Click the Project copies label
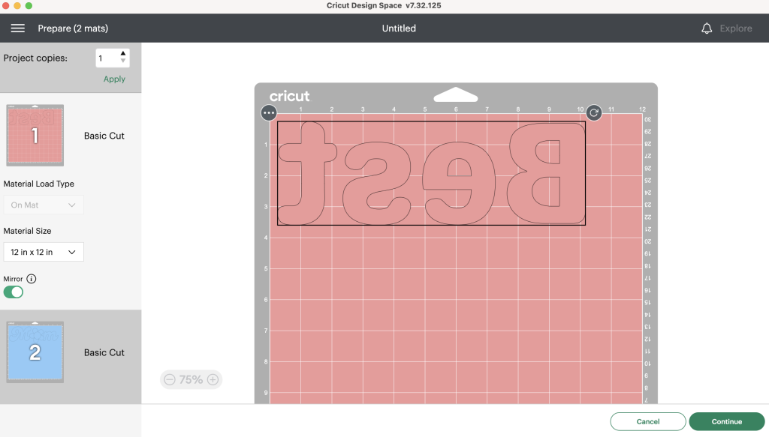The image size is (769, 437). click(x=35, y=58)
